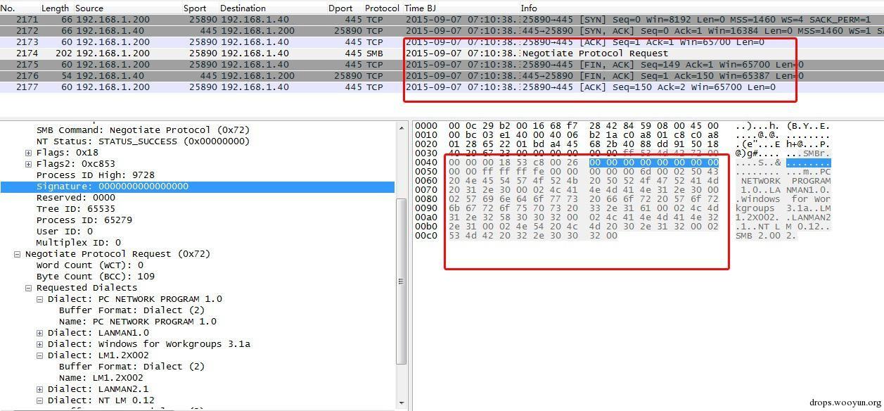884x411 pixels.
Task: Select packet 2176 from 192.168.1.40
Action: pos(442,76)
